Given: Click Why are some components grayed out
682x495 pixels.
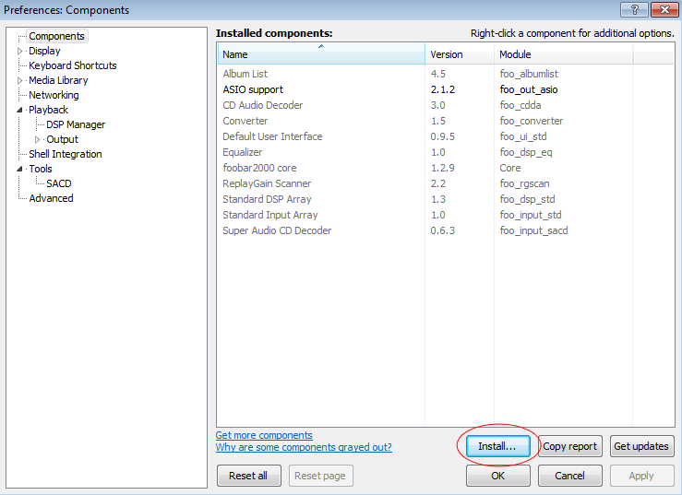Looking at the screenshot, I should (304, 447).
